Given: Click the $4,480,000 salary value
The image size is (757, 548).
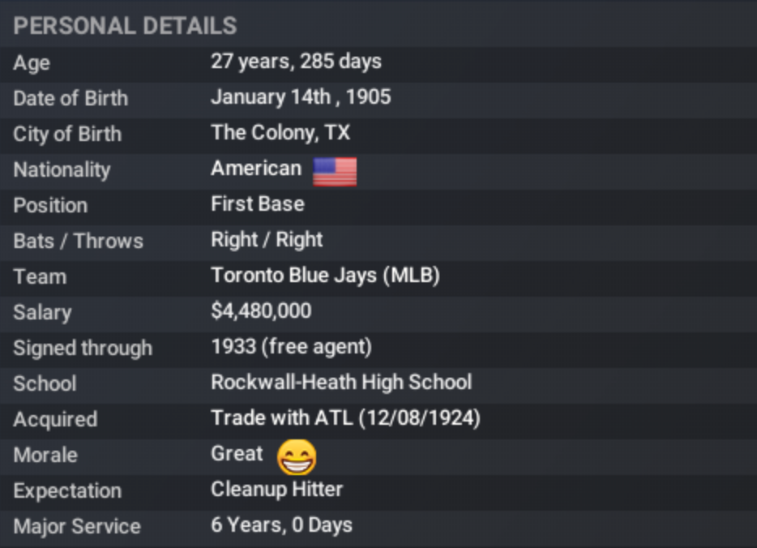Looking at the screenshot, I should [x=261, y=311].
